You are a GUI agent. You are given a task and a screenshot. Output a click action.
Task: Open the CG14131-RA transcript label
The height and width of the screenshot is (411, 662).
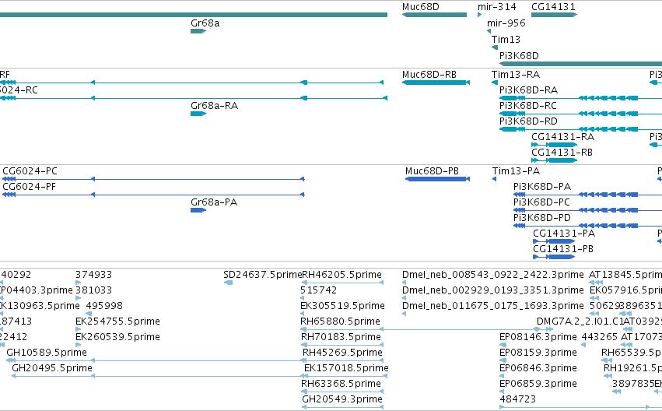coord(562,137)
